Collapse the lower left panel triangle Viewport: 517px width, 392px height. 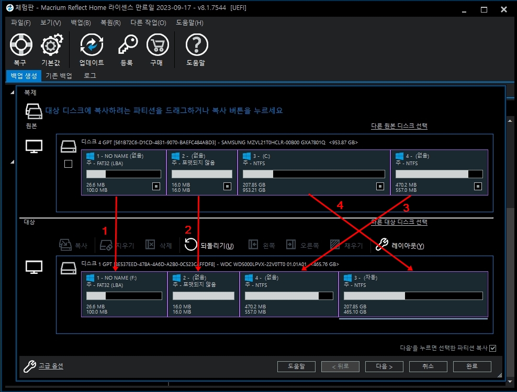pos(12,162)
